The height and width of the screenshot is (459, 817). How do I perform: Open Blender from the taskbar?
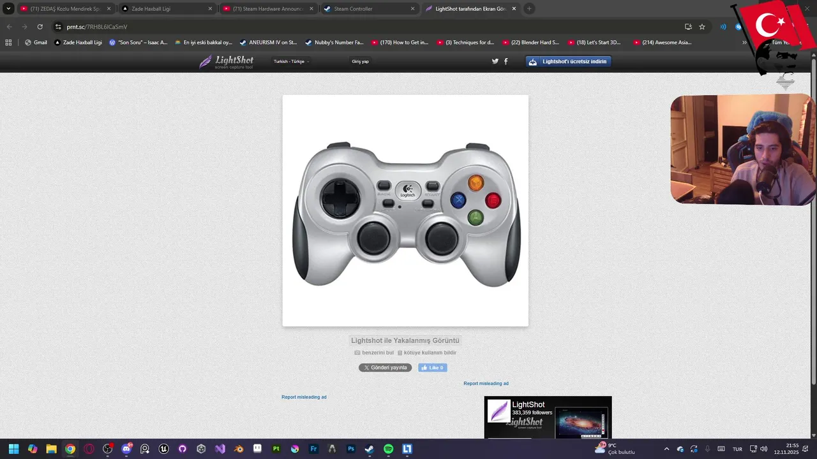[239, 449]
